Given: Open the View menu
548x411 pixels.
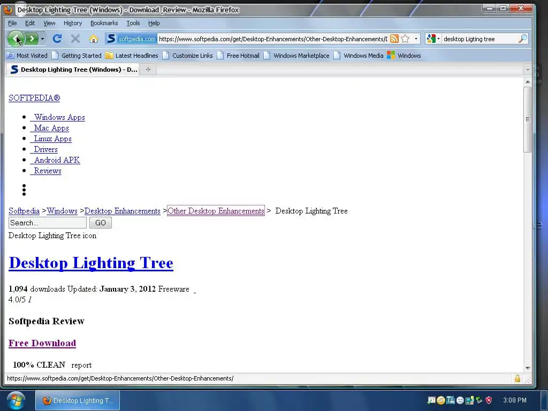Looking at the screenshot, I should [49, 23].
